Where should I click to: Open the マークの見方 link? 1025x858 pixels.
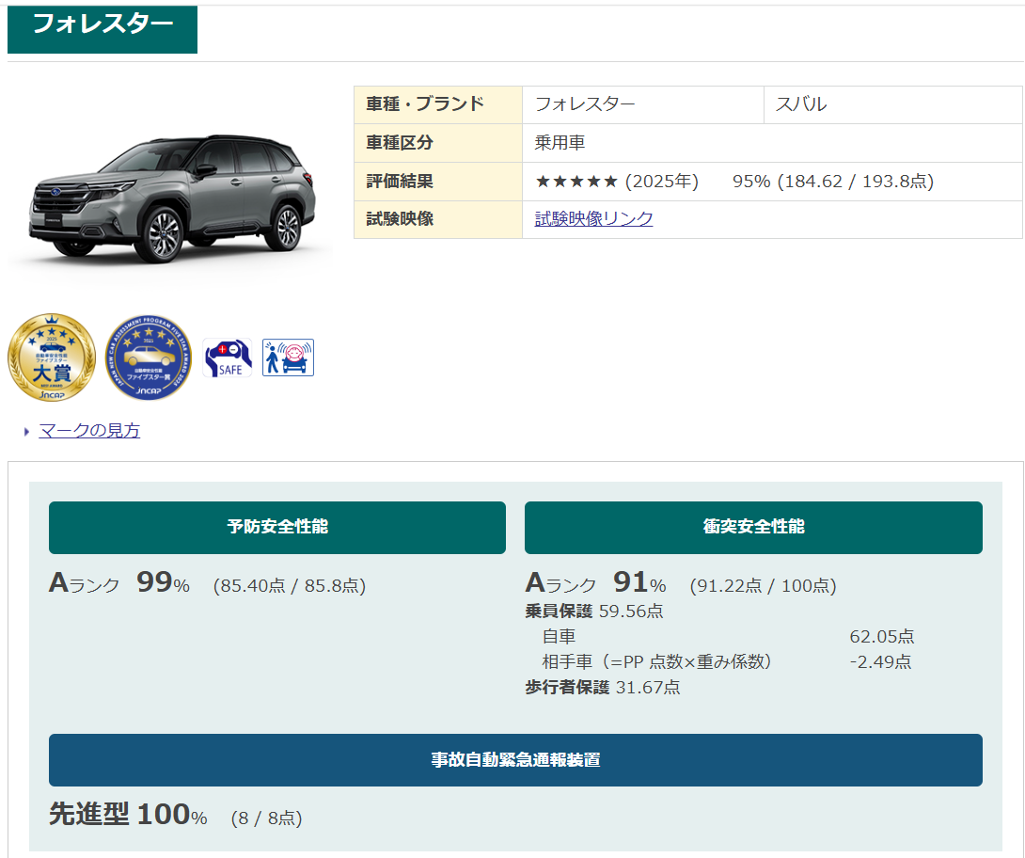coord(89,430)
